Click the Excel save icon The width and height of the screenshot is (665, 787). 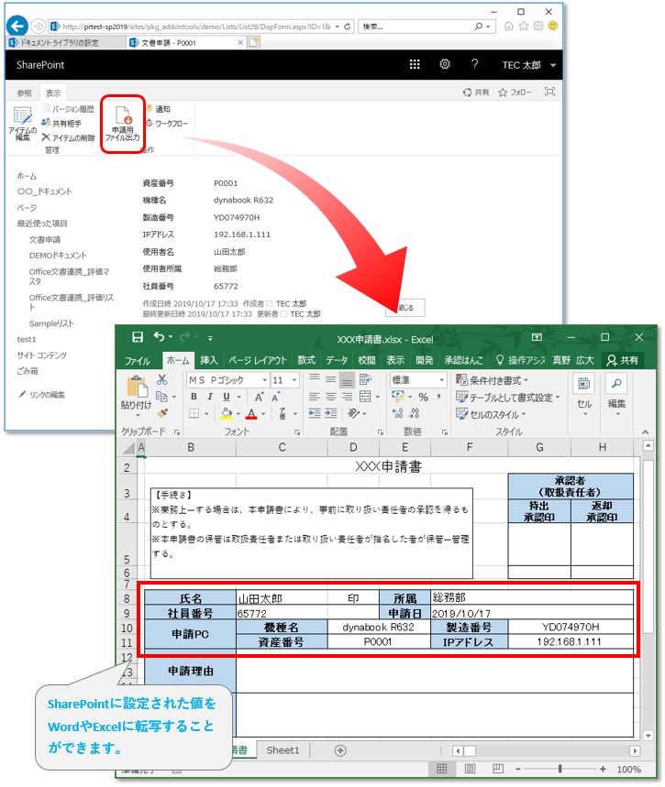(138, 337)
